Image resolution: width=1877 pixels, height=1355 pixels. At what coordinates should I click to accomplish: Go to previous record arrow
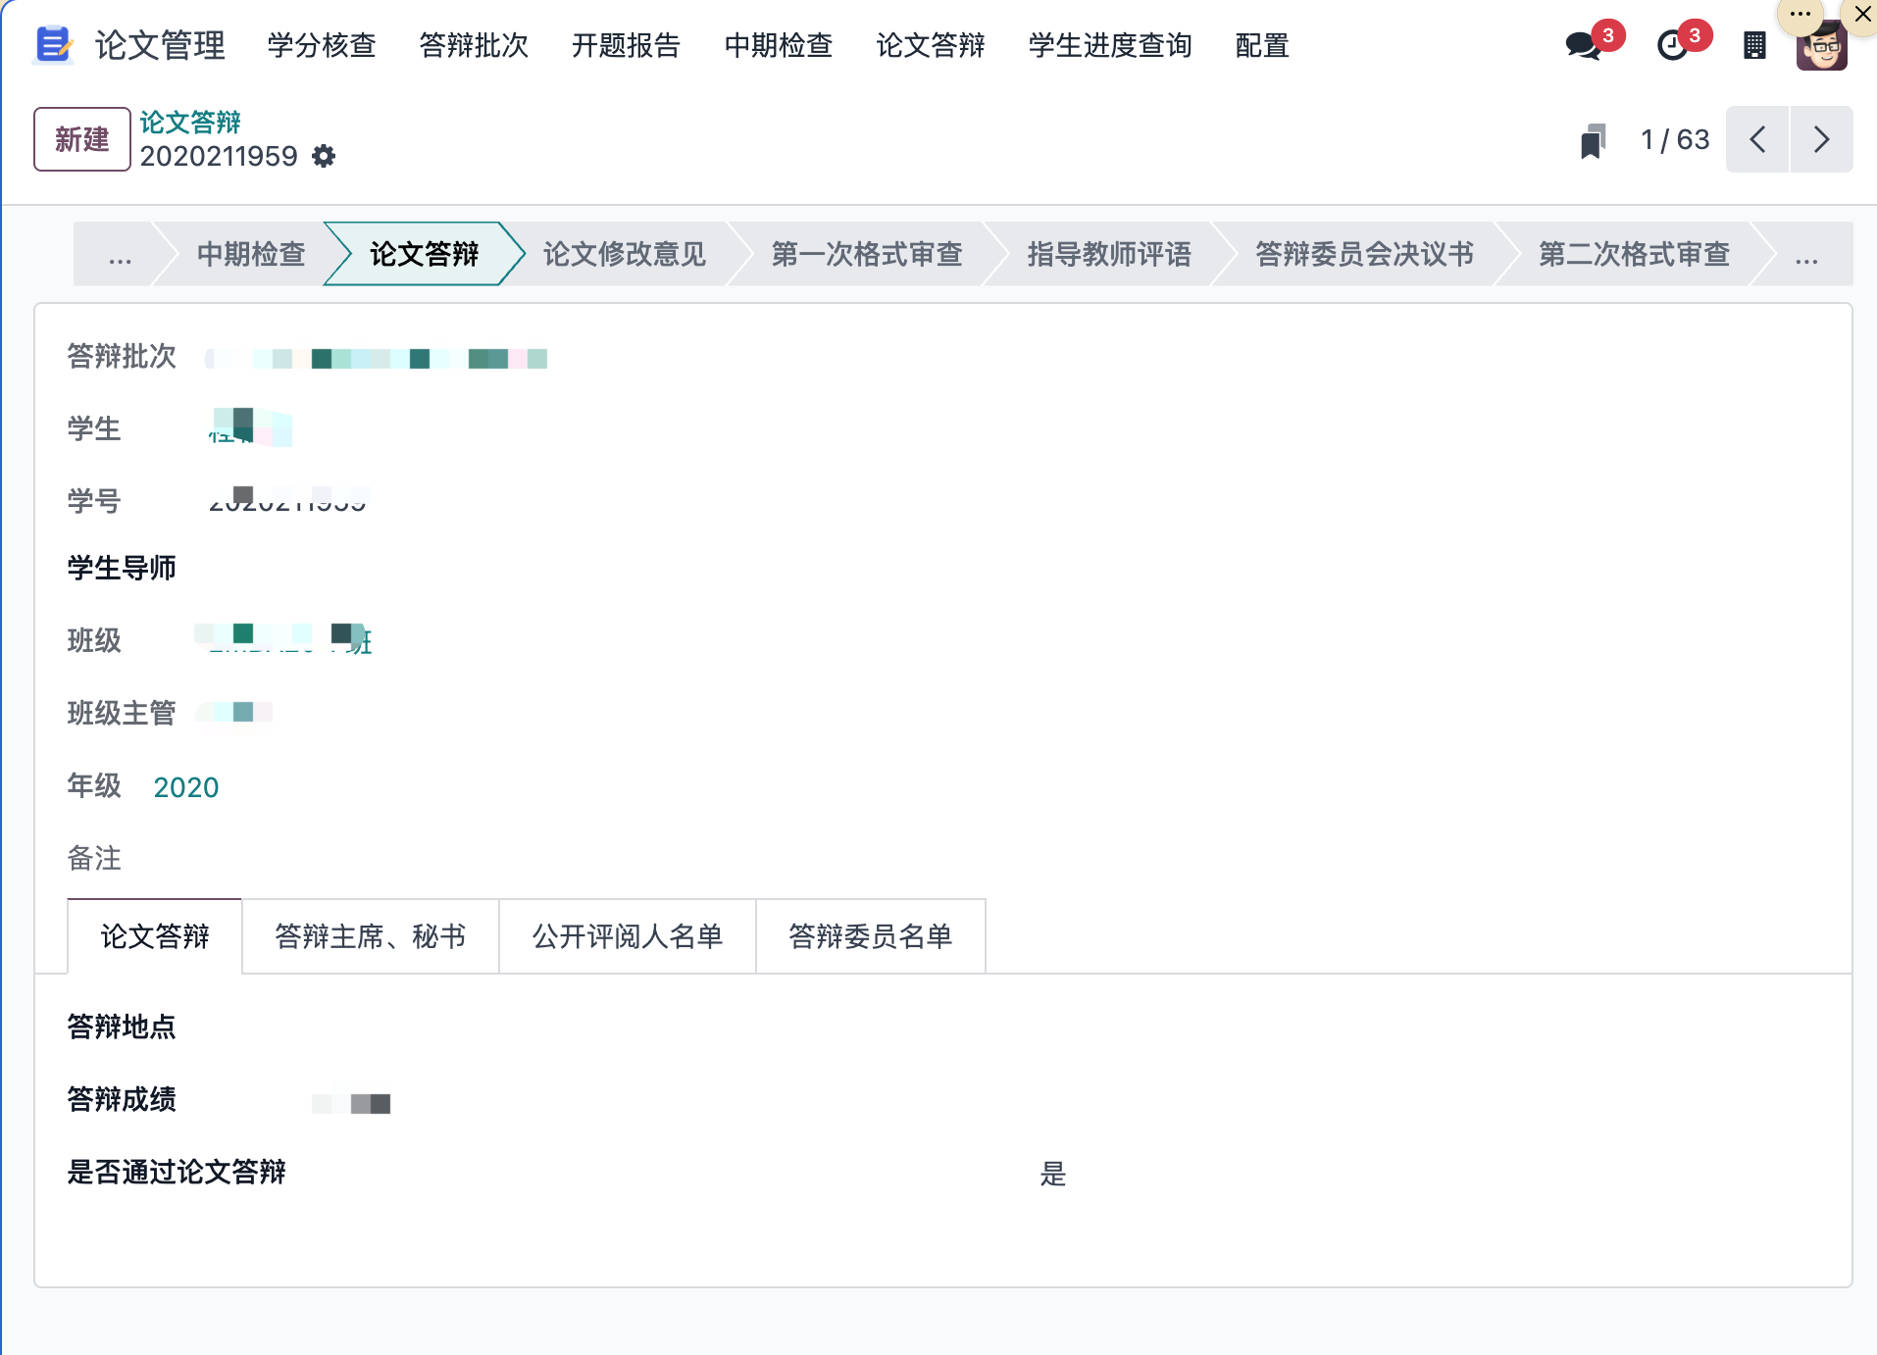1757,140
